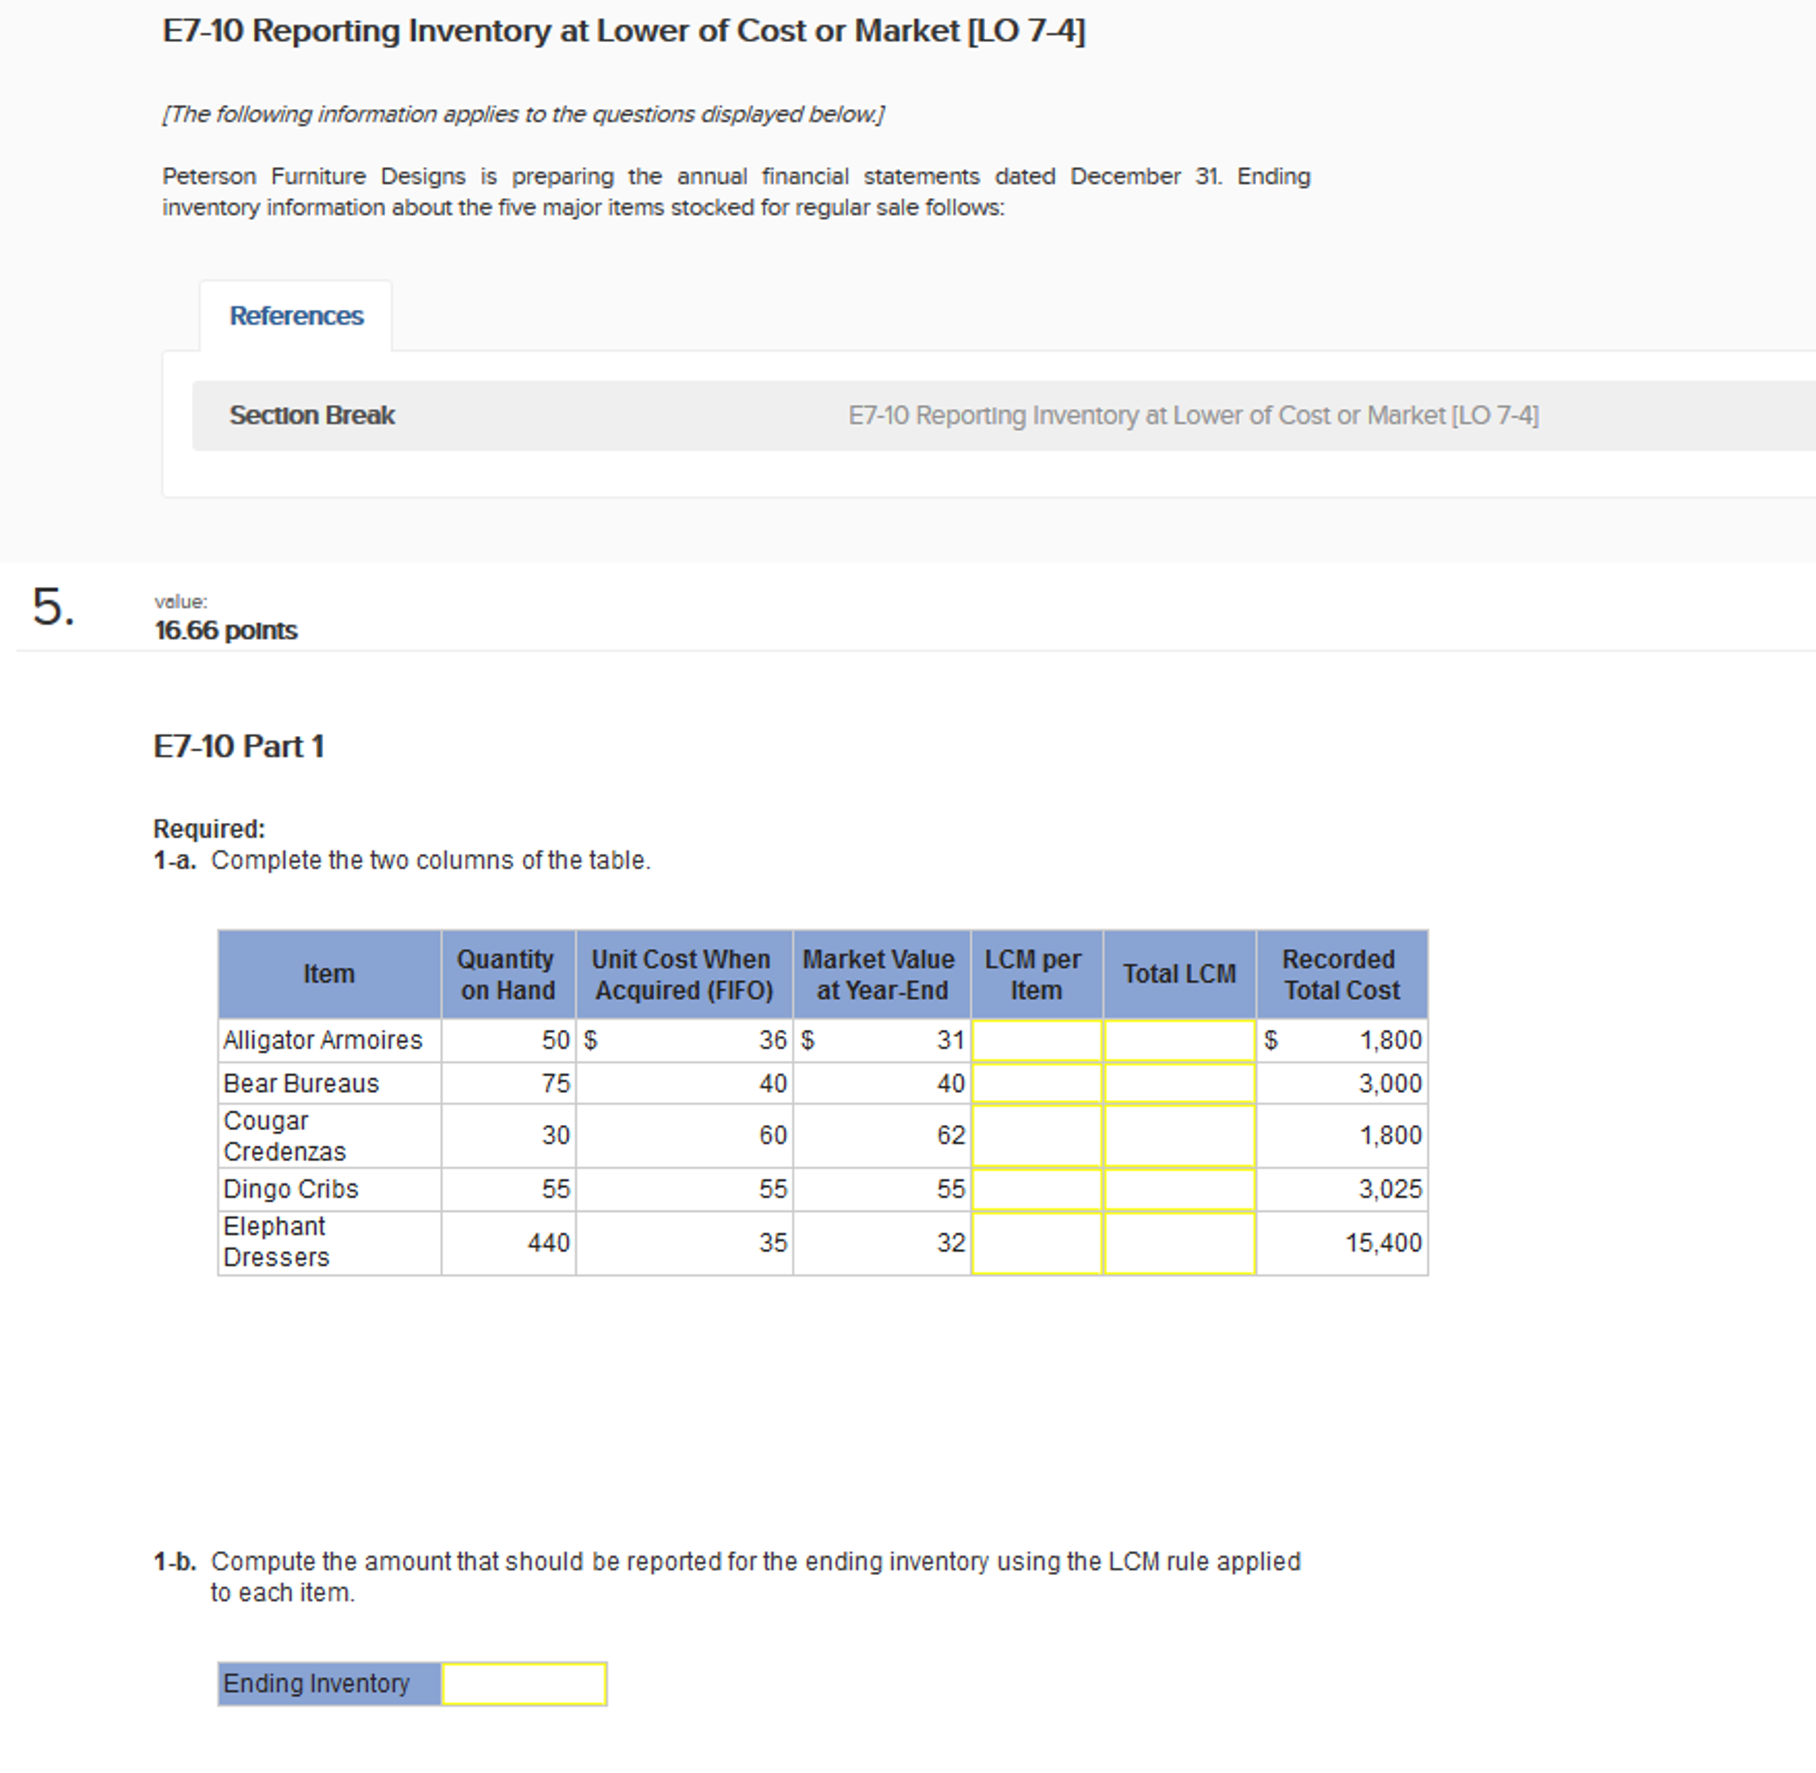Click the LCM per Item column header

(1035, 974)
